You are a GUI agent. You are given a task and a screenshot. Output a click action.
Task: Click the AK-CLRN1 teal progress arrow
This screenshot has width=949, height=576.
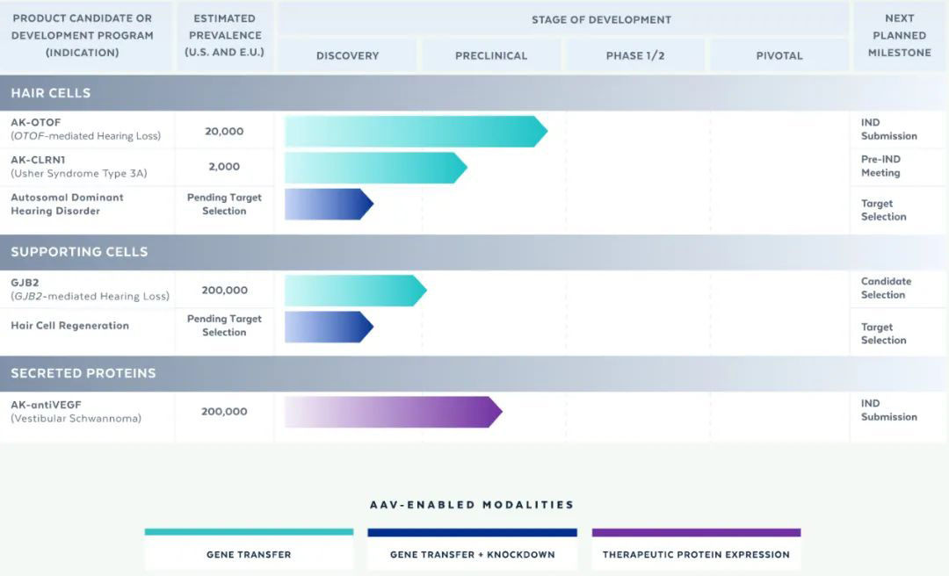pyautogui.click(x=375, y=168)
